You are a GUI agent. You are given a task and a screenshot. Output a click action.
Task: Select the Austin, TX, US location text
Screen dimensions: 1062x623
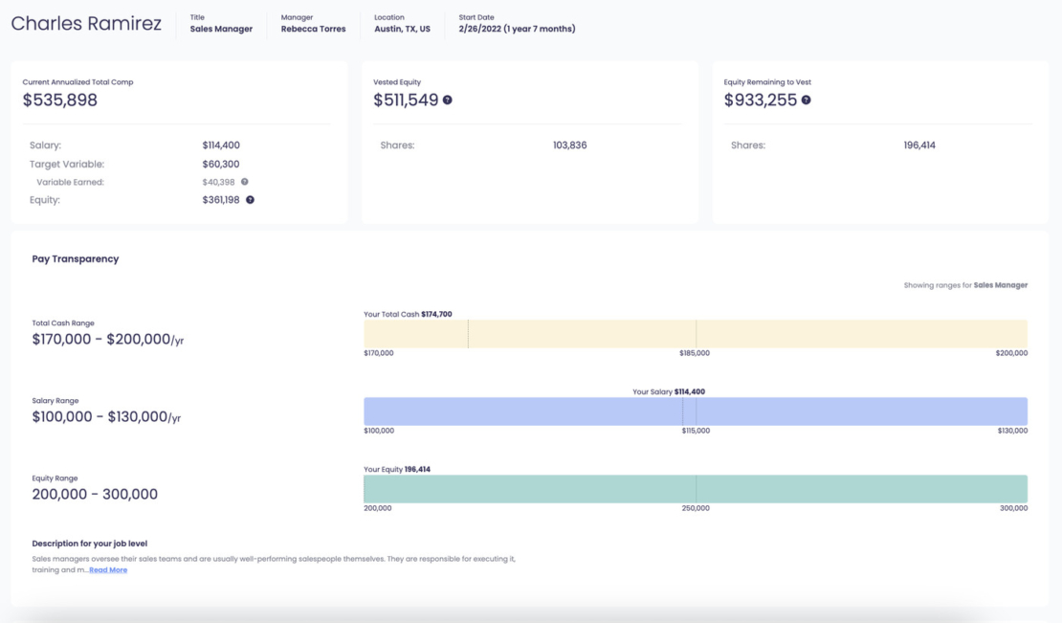click(401, 29)
